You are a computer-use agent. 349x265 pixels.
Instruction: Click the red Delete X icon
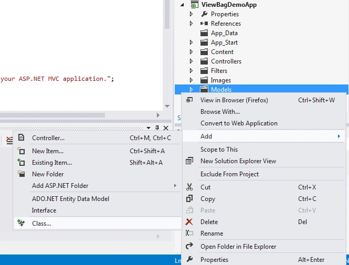[189, 221]
